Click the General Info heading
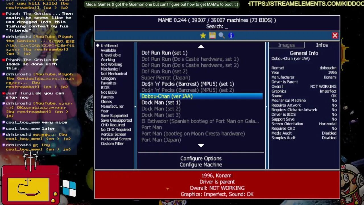Image resolution: width=364 pixels, height=205 pixels. coord(304,53)
